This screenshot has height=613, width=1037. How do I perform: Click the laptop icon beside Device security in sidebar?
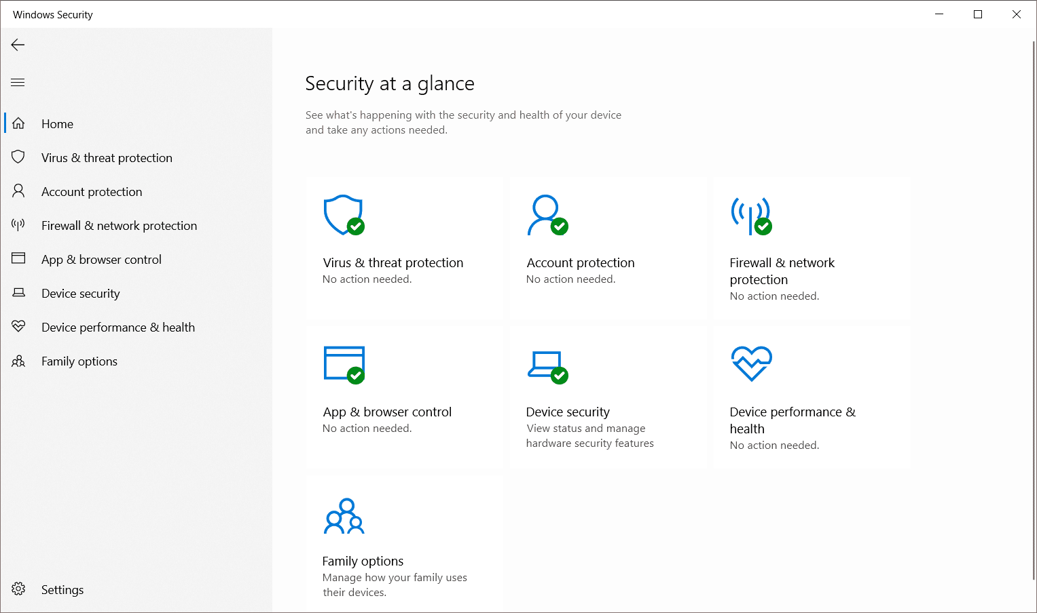click(x=19, y=292)
